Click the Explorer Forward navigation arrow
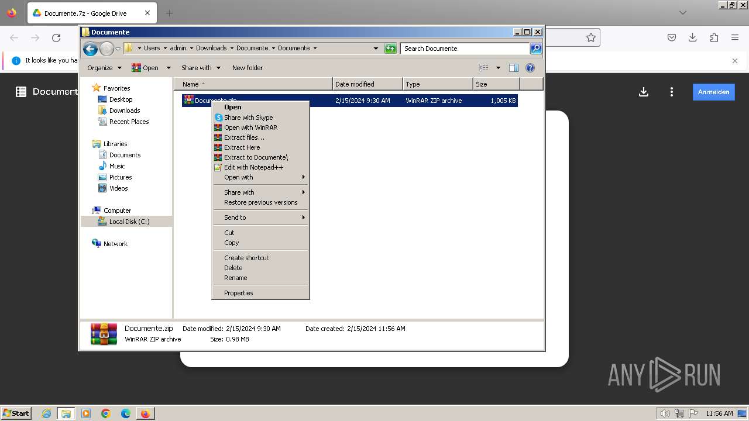Viewport: 749px width, 421px height. (106, 49)
